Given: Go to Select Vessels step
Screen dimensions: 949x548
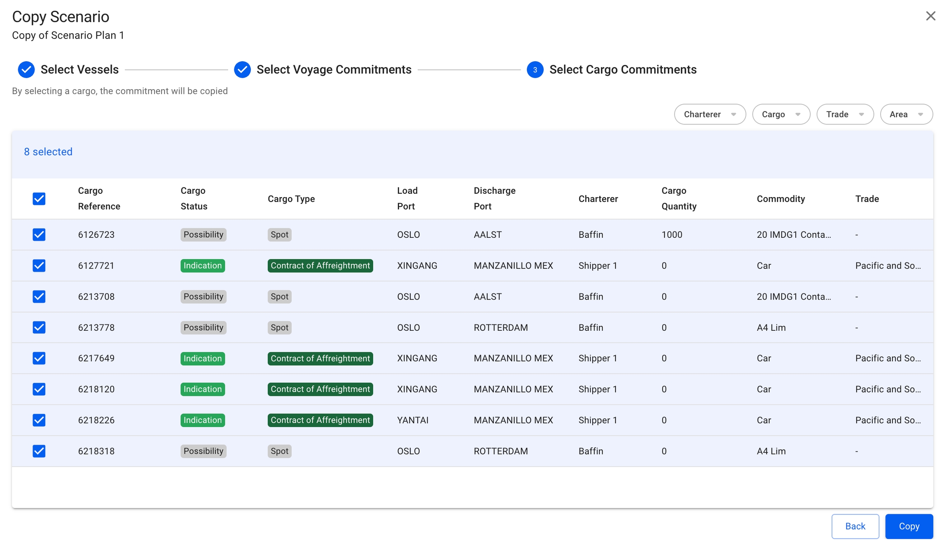Looking at the screenshot, I should click(79, 70).
